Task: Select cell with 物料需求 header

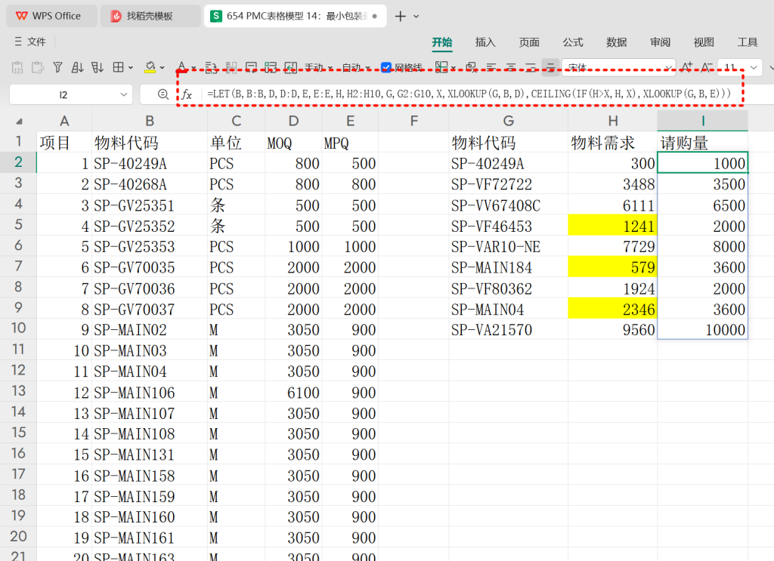Action: pyautogui.click(x=612, y=142)
